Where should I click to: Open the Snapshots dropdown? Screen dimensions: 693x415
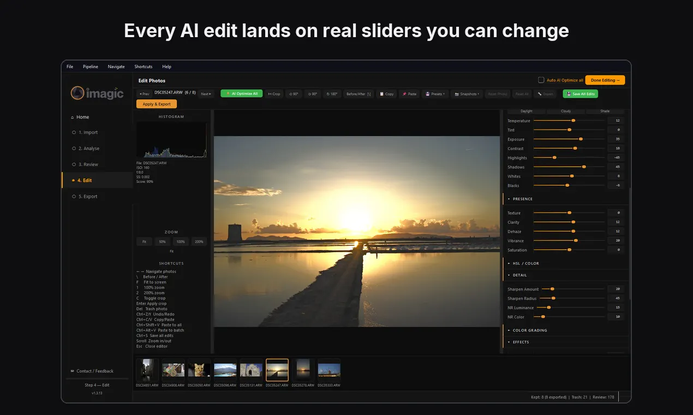[467, 94]
